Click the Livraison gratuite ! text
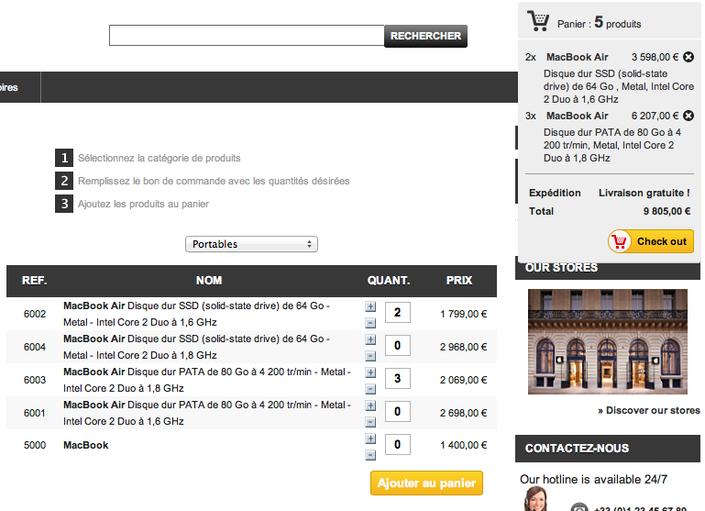 click(x=644, y=193)
